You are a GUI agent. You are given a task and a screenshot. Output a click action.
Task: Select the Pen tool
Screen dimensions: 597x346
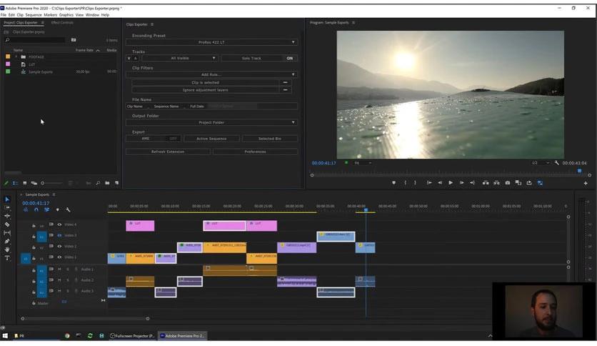(7, 241)
